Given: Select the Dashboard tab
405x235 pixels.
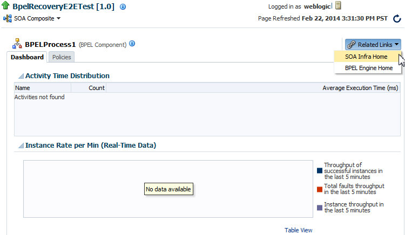Looking at the screenshot, I should 27,57.
